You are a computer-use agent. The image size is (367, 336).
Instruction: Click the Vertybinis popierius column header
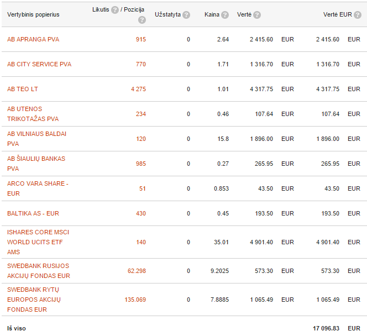[x=33, y=15]
